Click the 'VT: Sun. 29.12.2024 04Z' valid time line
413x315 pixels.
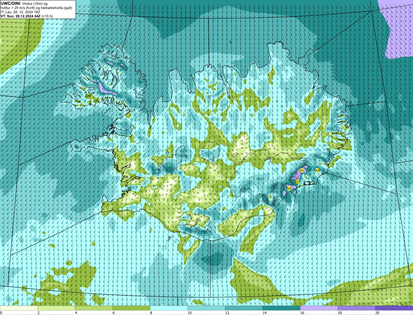point(27,16)
